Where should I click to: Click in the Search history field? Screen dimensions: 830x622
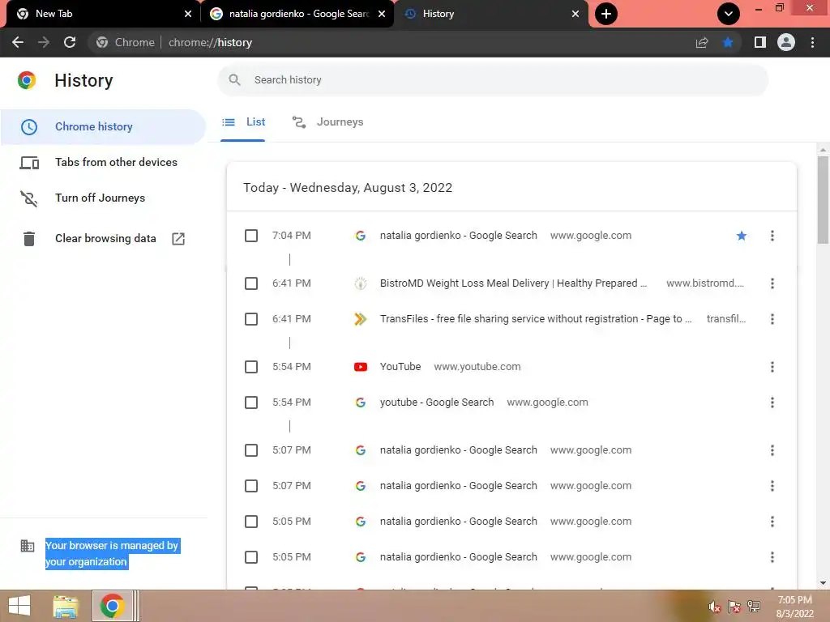(492, 80)
